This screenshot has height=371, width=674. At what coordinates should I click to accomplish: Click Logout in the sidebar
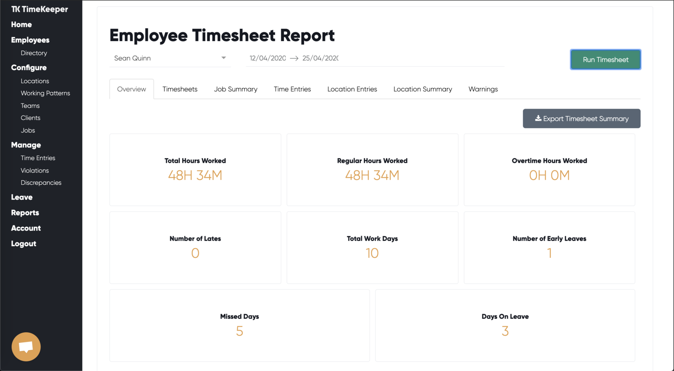[24, 244]
